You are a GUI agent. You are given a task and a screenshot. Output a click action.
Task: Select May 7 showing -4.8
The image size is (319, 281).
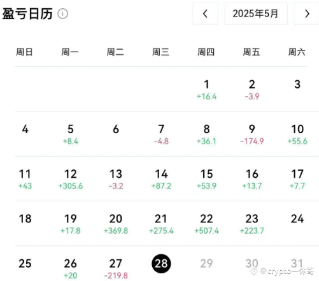[x=161, y=134]
